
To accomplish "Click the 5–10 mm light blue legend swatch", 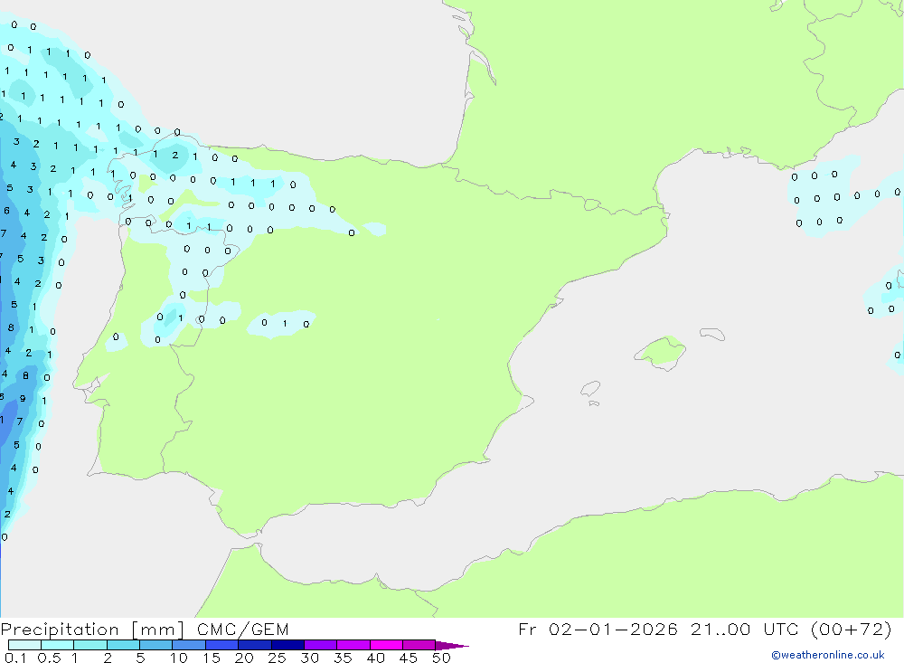I will coord(155,645).
